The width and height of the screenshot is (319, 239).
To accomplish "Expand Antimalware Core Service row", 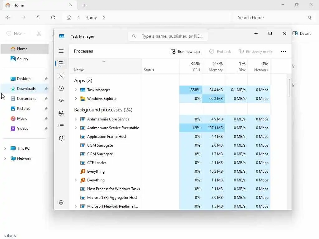I will 76,119.
